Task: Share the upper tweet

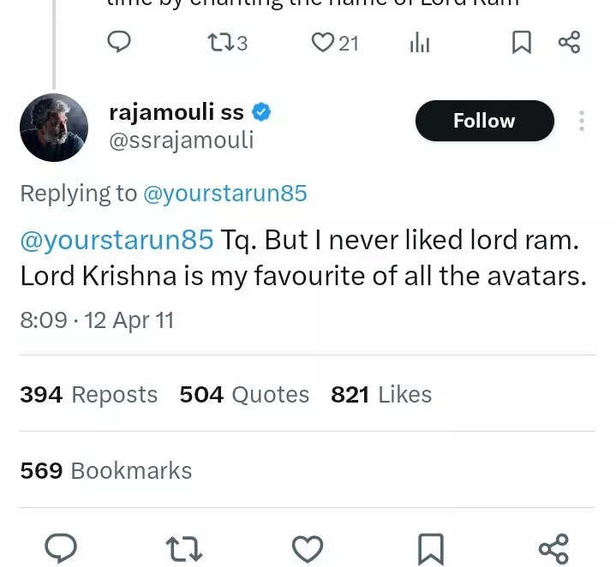Action: pos(569,42)
